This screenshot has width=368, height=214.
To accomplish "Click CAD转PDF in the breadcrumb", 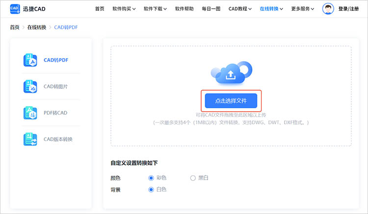I will click(66, 27).
